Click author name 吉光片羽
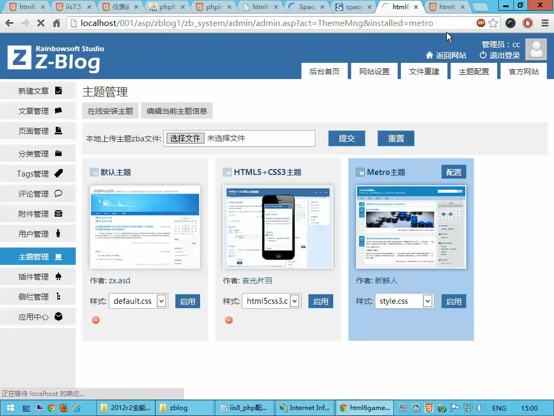 point(257,281)
